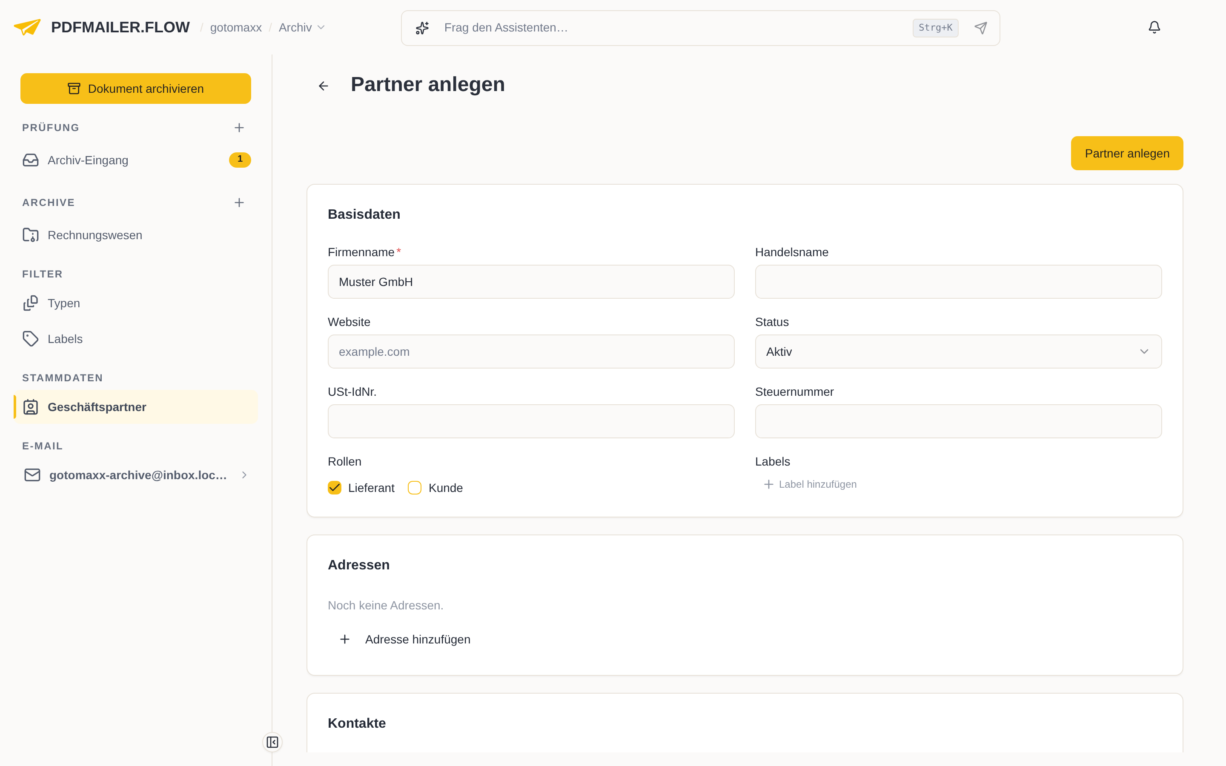The width and height of the screenshot is (1226, 766).
Task: Click the back arrow beside Partner anlegen
Action: click(x=323, y=86)
